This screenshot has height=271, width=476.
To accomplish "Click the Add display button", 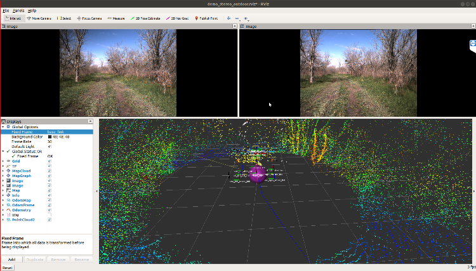I will 11,260.
